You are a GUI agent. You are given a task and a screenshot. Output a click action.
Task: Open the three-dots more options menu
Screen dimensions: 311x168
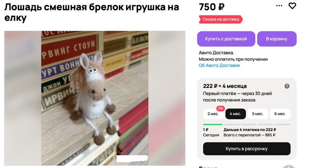click(279, 6)
